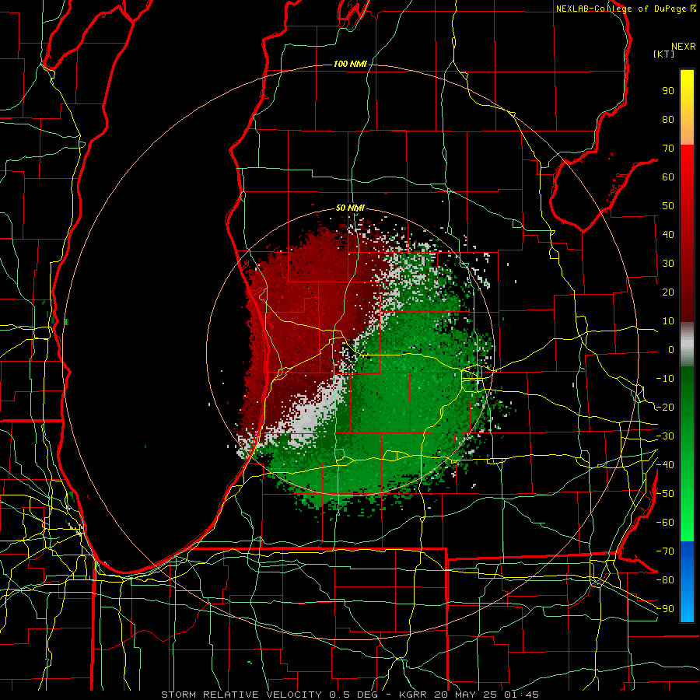This screenshot has width=700, height=700.
Task: Select the positive 40 knot scale label
Action: [668, 234]
